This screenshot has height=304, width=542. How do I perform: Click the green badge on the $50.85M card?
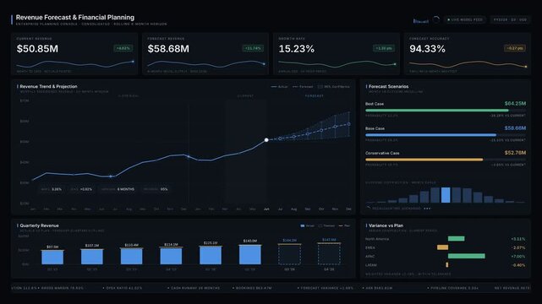tap(123, 48)
